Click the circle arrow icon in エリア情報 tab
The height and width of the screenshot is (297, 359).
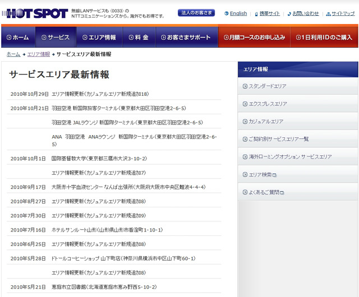85,38
